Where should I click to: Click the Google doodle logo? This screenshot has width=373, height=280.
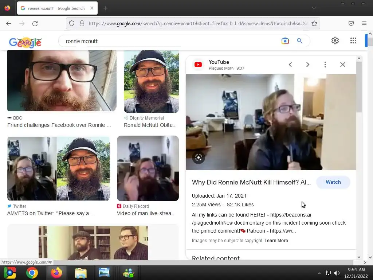click(x=25, y=42)
